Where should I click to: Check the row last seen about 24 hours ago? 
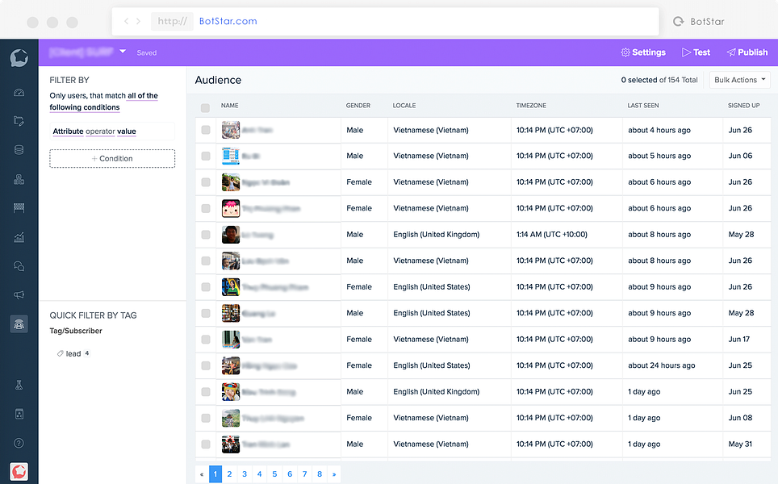(x=206, y=365)
